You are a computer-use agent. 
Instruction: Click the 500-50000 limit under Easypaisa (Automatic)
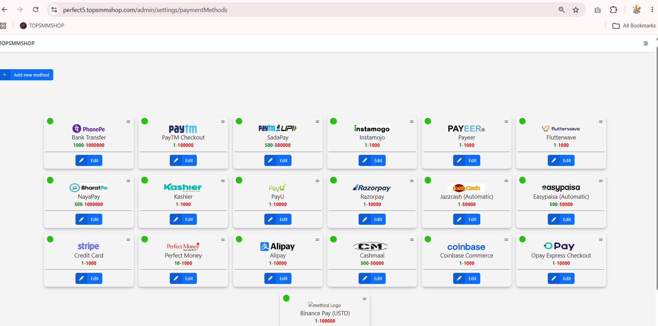(561, 205)
